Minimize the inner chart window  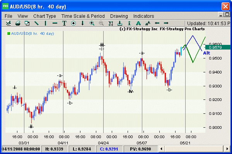221,15
